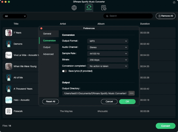The height and width of the screenshot is (132, 178).
Task: Browse for output directory with ellipsis button
Action: pos(131,93)
